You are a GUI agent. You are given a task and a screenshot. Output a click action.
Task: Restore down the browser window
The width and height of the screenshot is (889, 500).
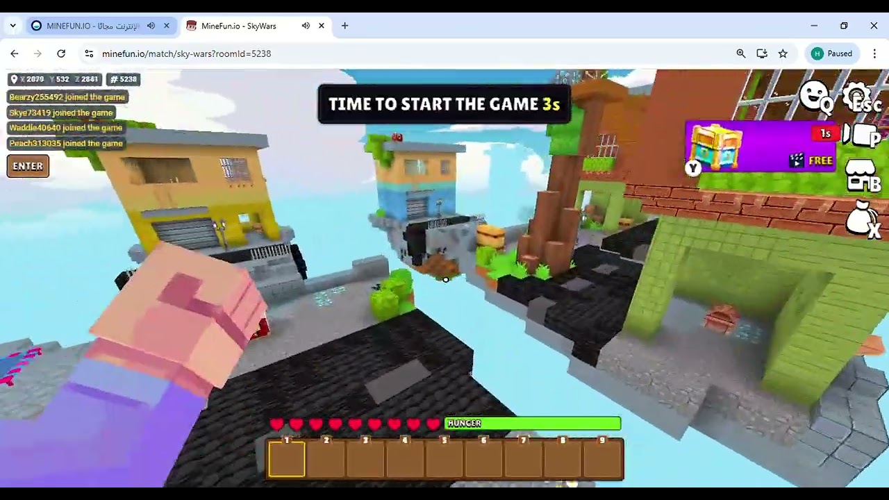point(844,26)
